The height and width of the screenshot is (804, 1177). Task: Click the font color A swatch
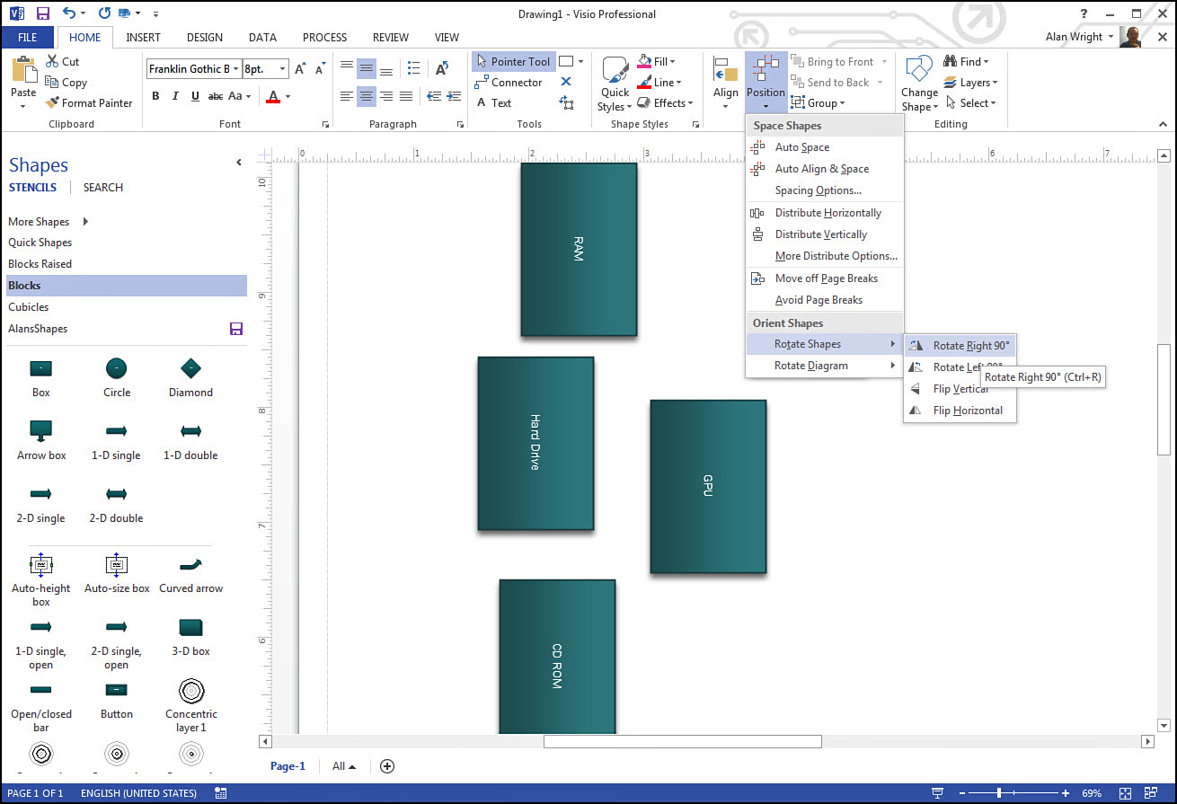point(274,96)
